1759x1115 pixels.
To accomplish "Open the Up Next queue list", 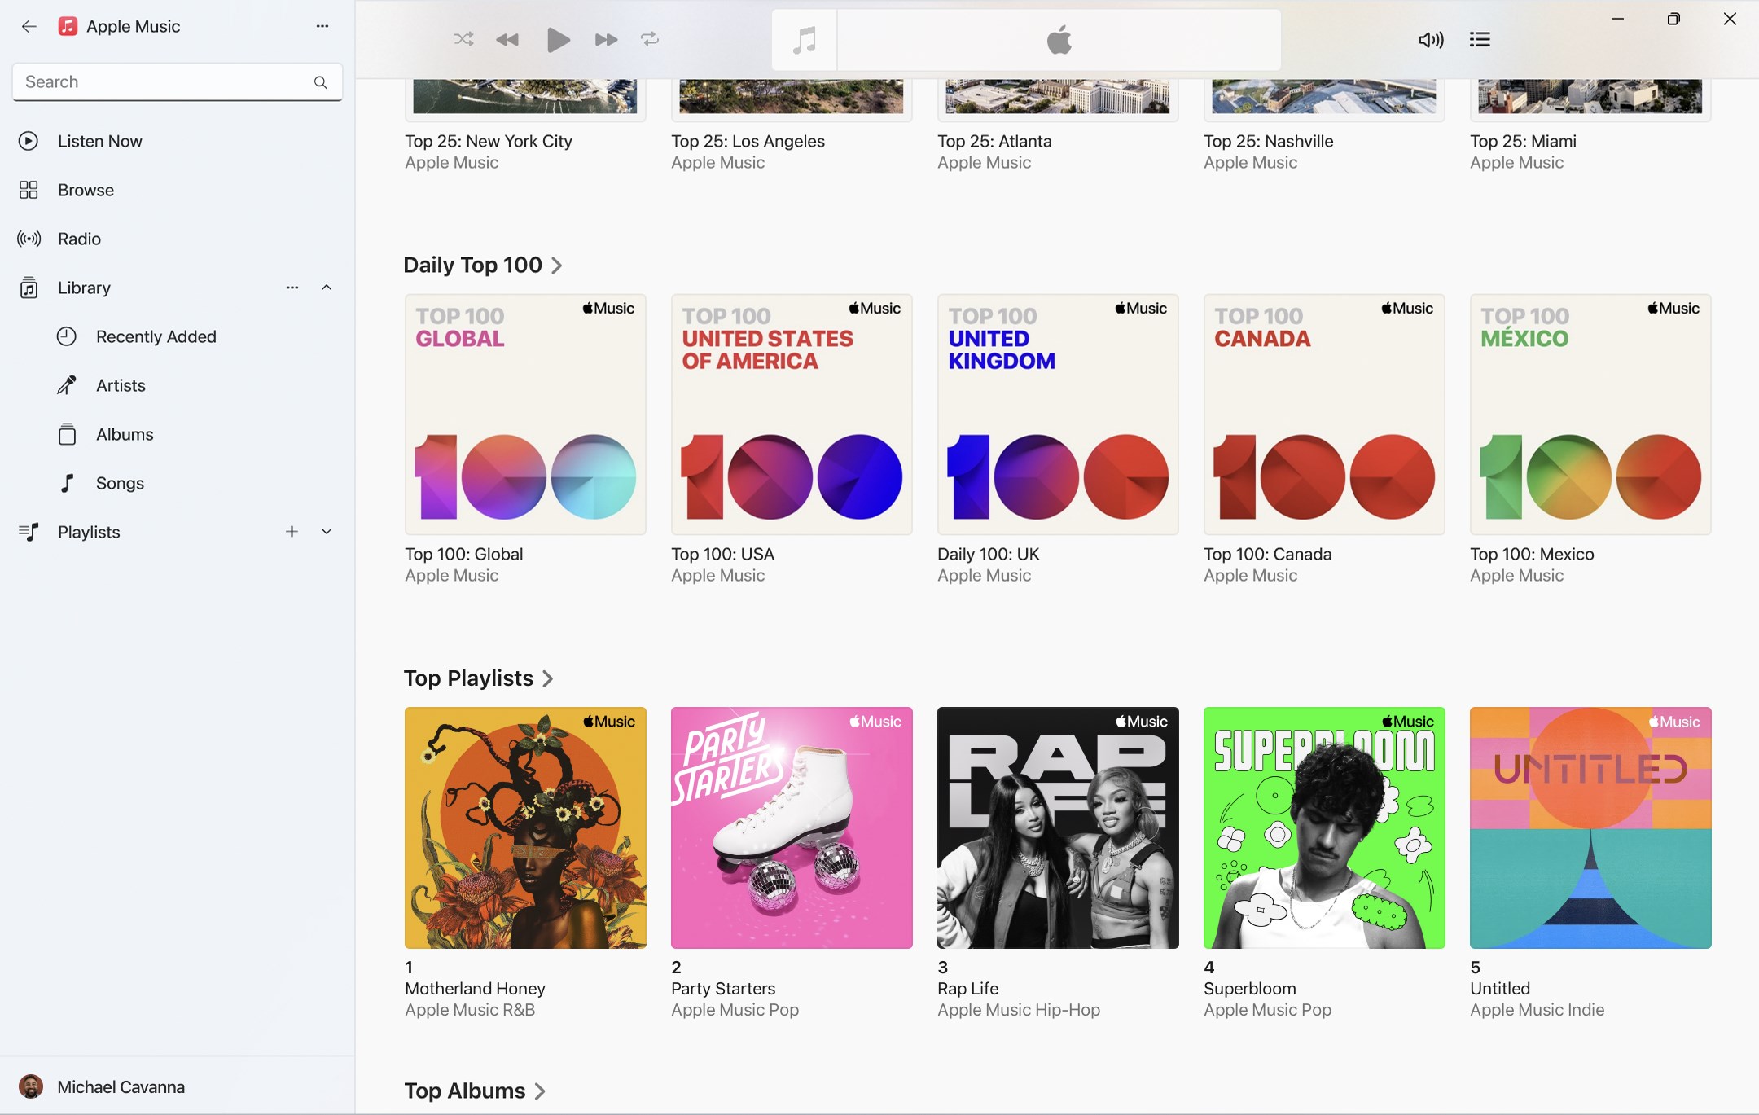I will click(1479, 39).
